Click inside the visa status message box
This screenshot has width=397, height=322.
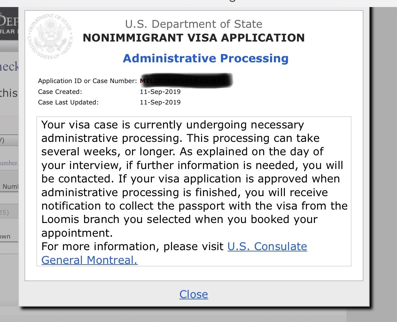point(194,191)
